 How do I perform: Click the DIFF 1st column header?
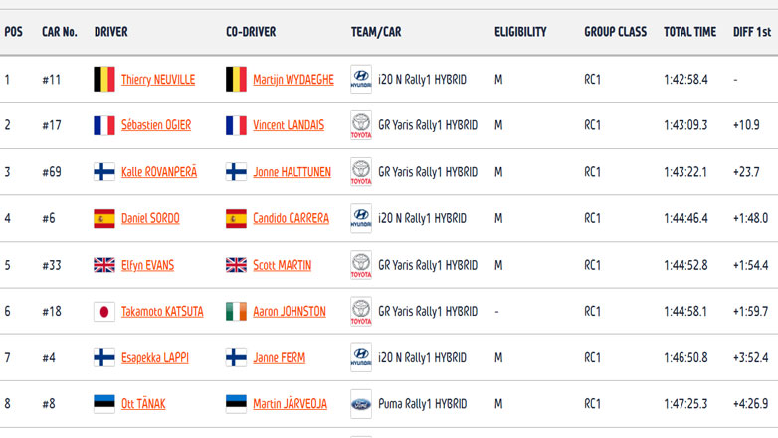751,32
